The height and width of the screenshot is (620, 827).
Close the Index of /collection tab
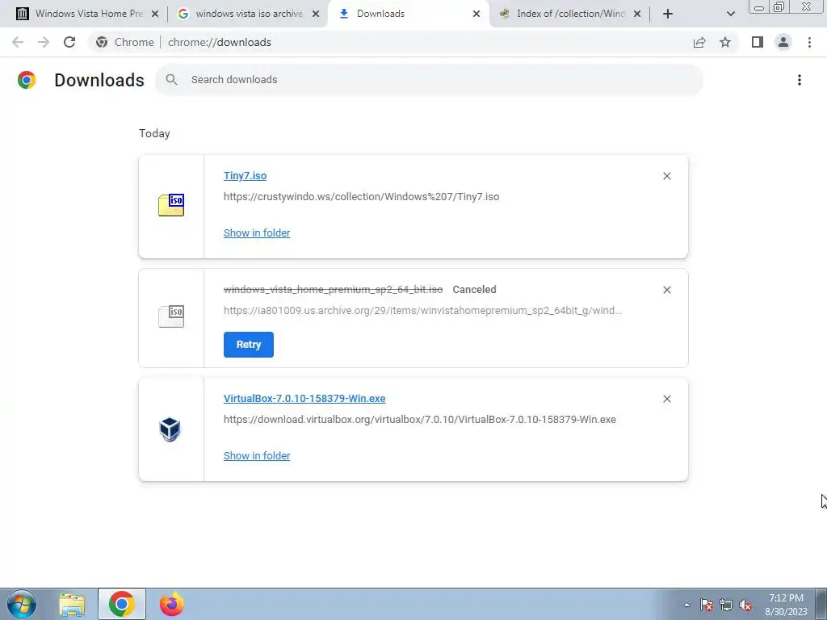[x=637, y=15]
